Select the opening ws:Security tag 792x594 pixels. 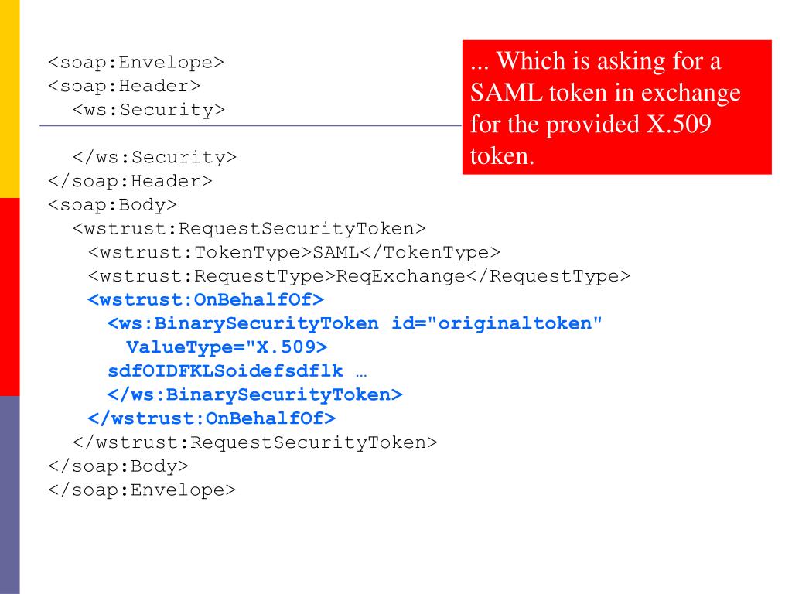pos(148,110)
